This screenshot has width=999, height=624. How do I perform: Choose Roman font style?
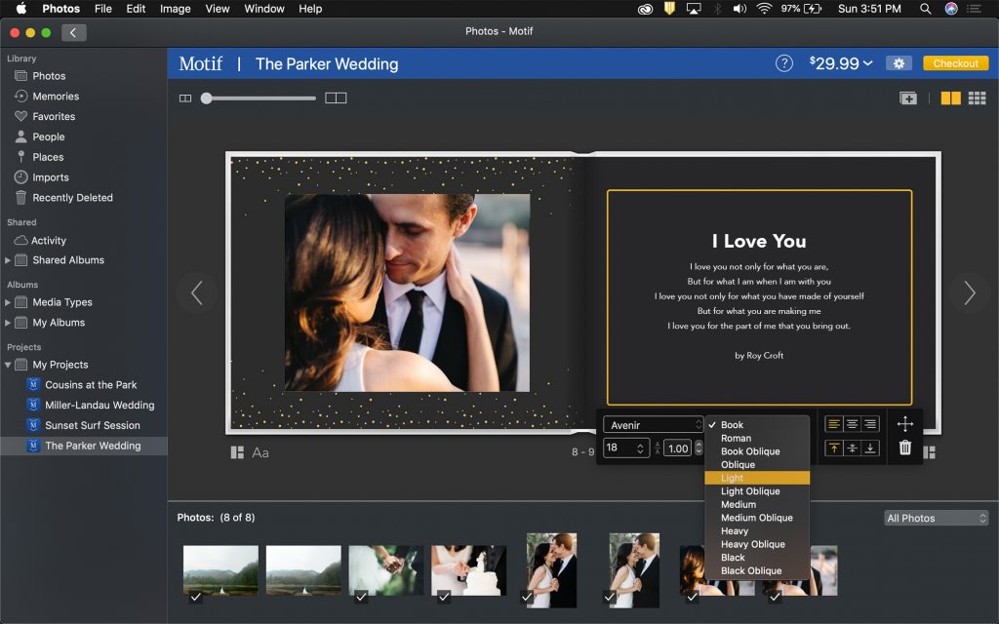click(x=757, y=438)
